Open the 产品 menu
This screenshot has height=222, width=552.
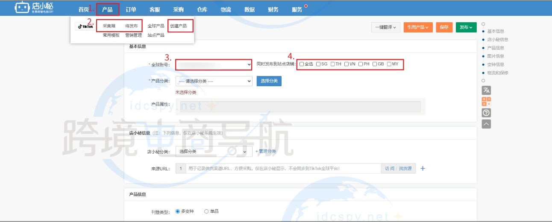pos(108,9)
